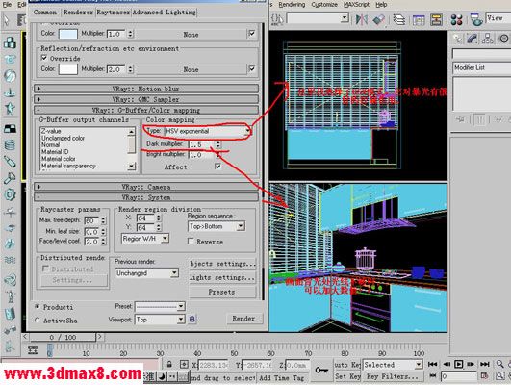Open the Preset dropdown
Image resolution: width=511 pixels, height=385 pixels.
(x=160, y=306)
